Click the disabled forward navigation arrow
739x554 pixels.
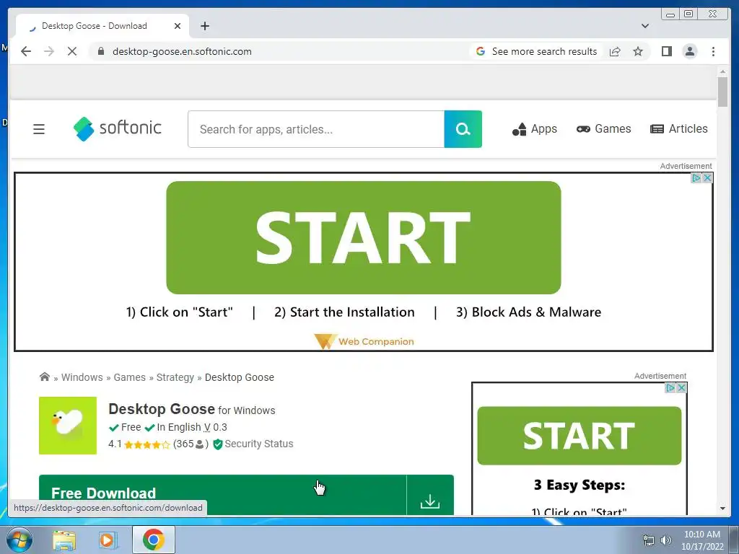49,51
